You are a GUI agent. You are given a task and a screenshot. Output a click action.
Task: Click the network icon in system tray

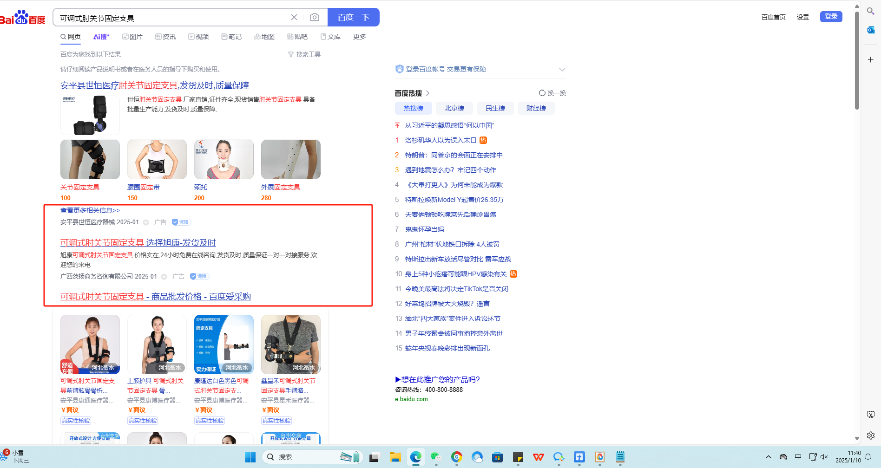813,457
